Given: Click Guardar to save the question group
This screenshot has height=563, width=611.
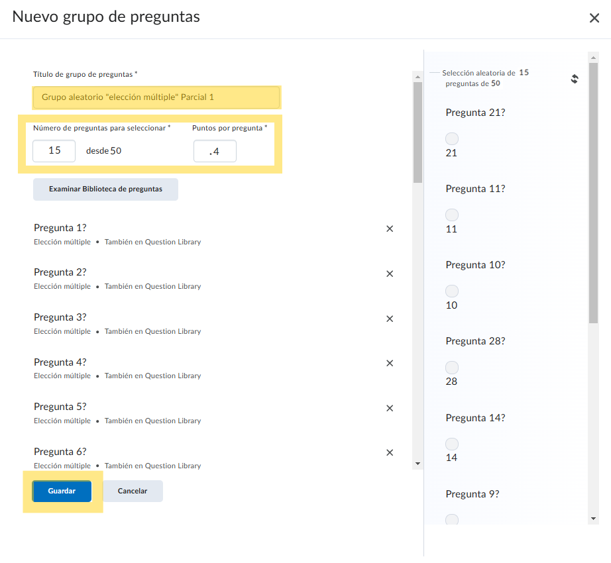Looking at the screenshot, I should tap(62, 491).
